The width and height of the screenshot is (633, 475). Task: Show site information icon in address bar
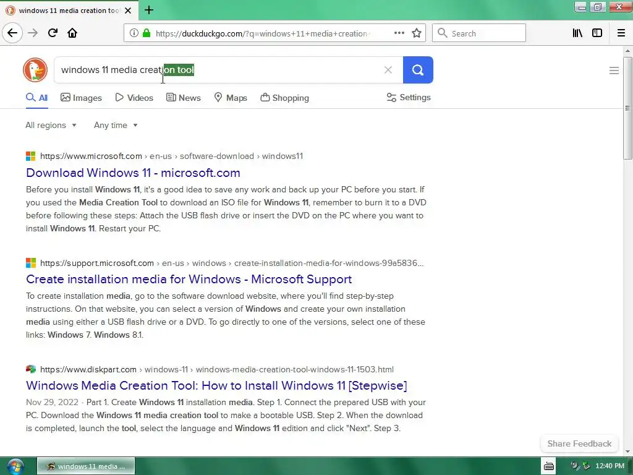134,33
